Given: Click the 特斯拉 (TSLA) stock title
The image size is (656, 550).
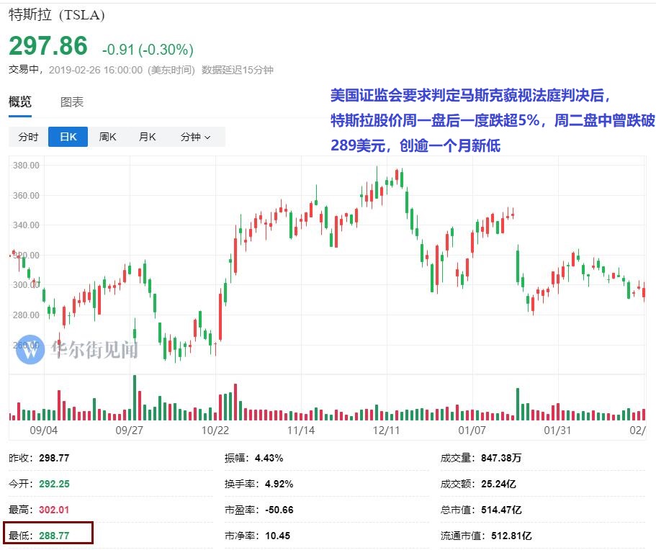Looking at the screenshot, I should click(55, 14).
